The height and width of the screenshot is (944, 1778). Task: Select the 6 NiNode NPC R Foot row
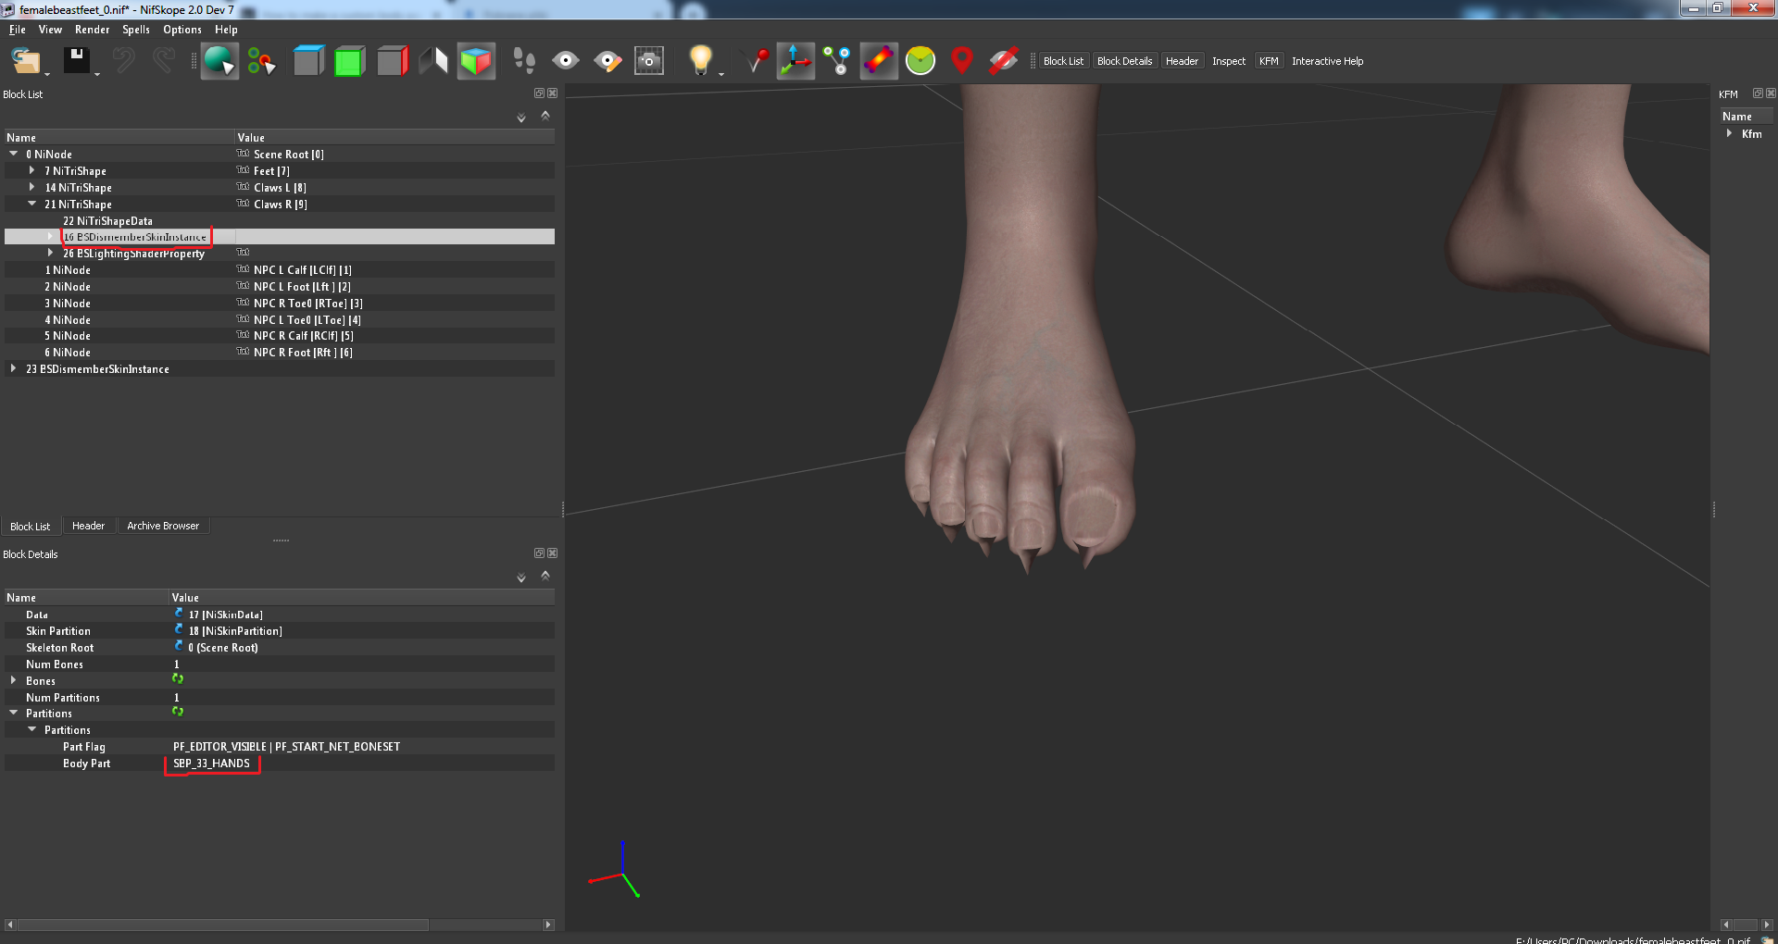[x=280, y=353]
